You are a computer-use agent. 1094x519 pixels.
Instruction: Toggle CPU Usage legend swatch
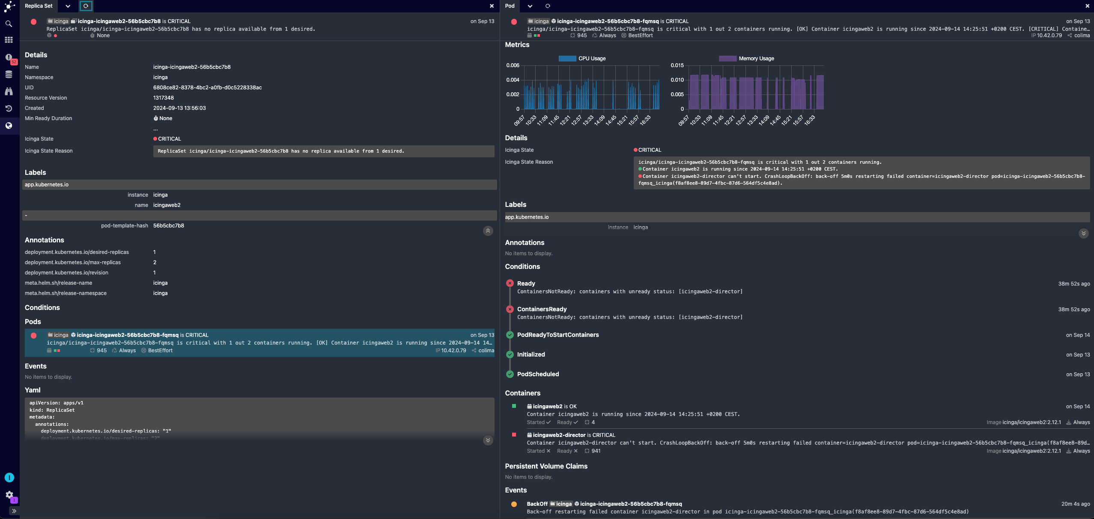tap(567, 59)
